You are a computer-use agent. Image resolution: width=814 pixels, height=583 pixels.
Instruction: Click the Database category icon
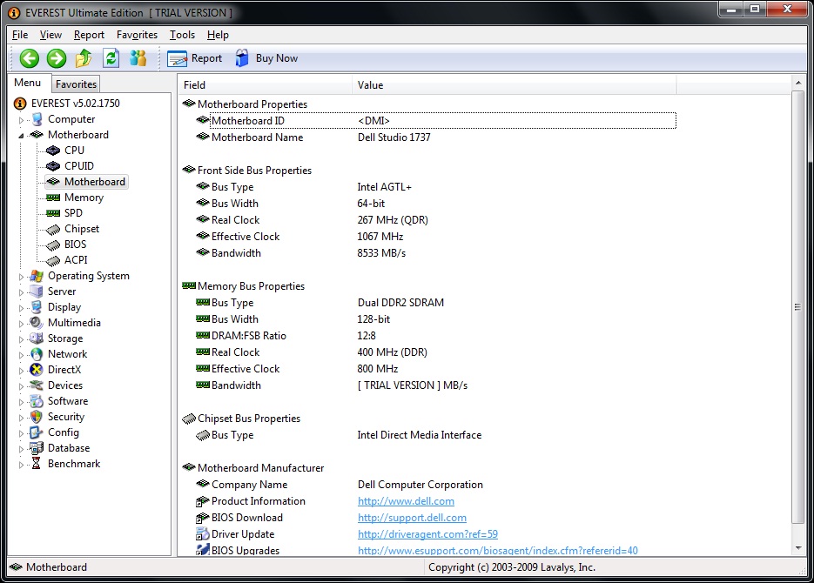(37, 448)
